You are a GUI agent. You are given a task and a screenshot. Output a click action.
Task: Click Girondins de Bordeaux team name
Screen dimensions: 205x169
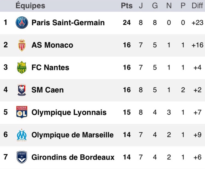click(x=73, y=157)
